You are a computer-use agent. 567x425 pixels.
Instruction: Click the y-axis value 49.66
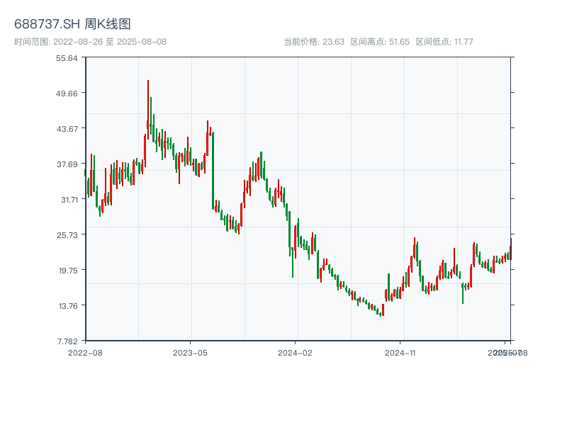67,93
